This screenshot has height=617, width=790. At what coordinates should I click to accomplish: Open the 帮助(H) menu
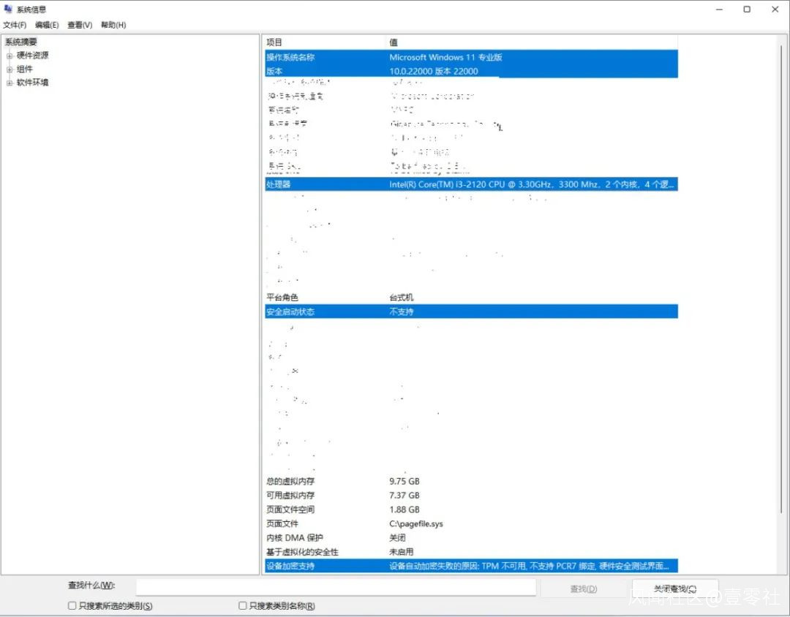(113, 25)
